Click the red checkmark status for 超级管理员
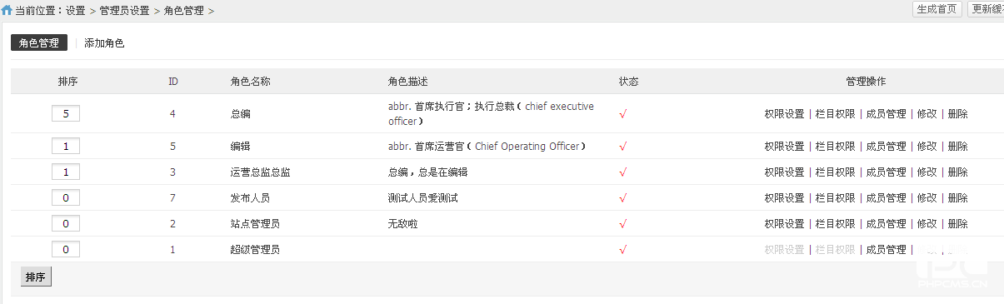The height and width of the screenshot is (304, 1004). [622, 250]
